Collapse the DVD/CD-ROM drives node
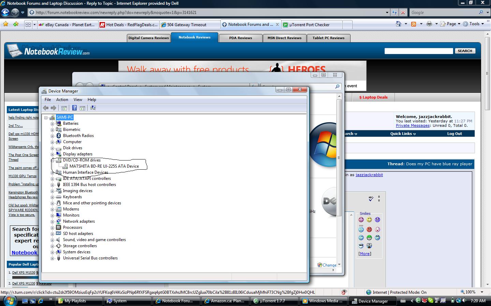 52,160
